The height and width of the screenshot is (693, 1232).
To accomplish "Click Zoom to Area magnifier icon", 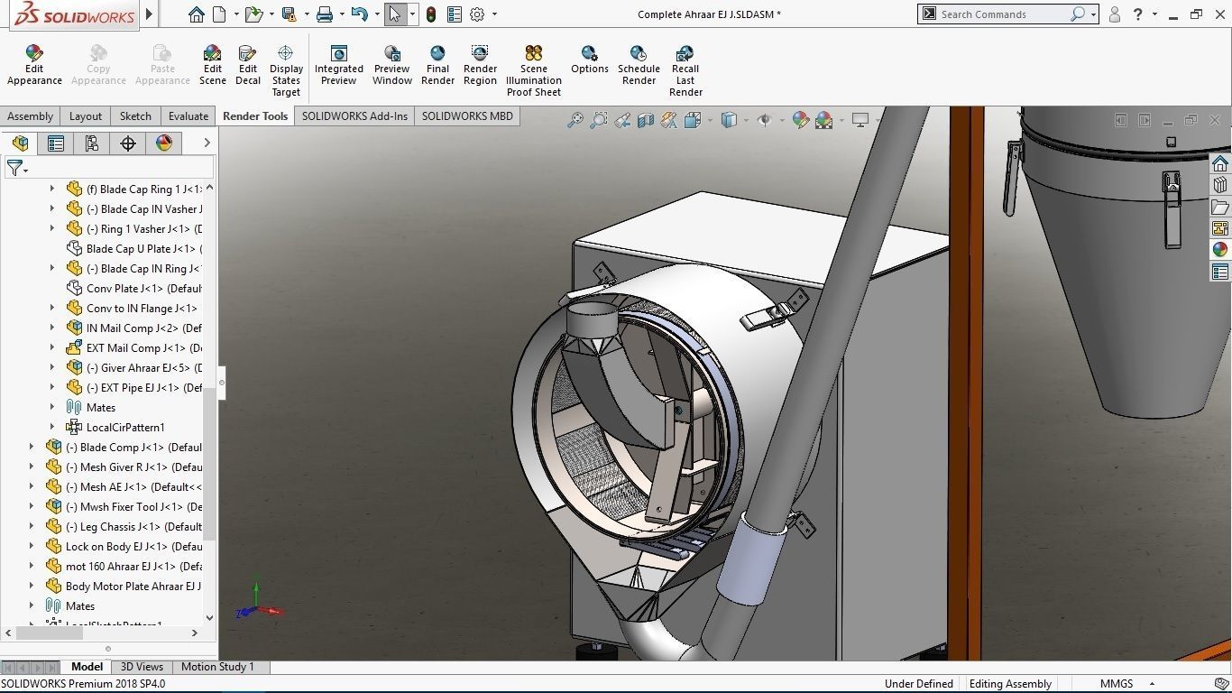I will pos(599,120).
